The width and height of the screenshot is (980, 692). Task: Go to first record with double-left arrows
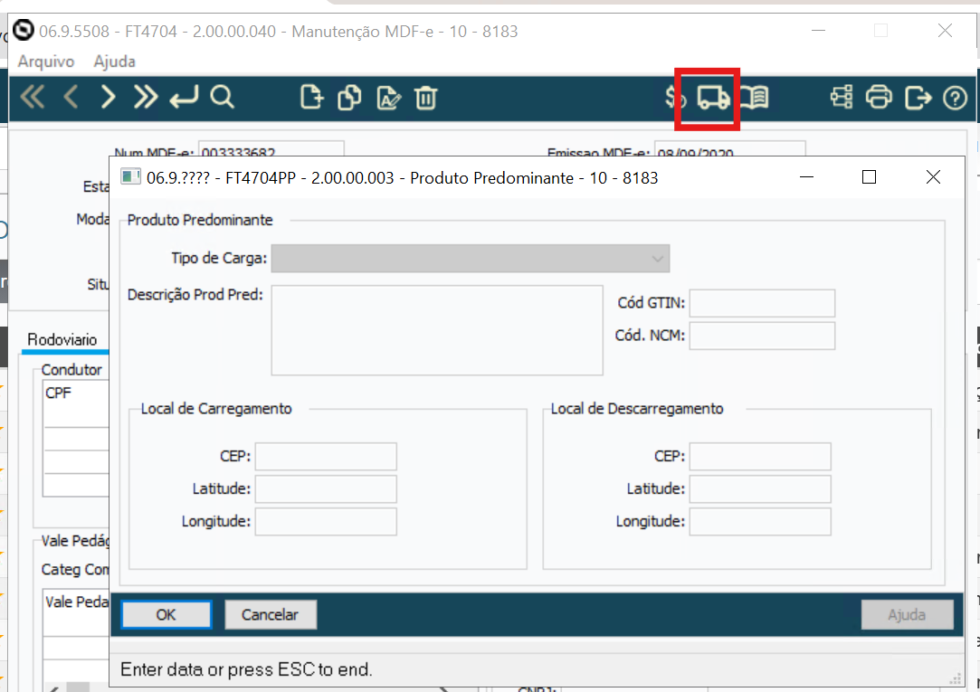(x=33, y=98)
